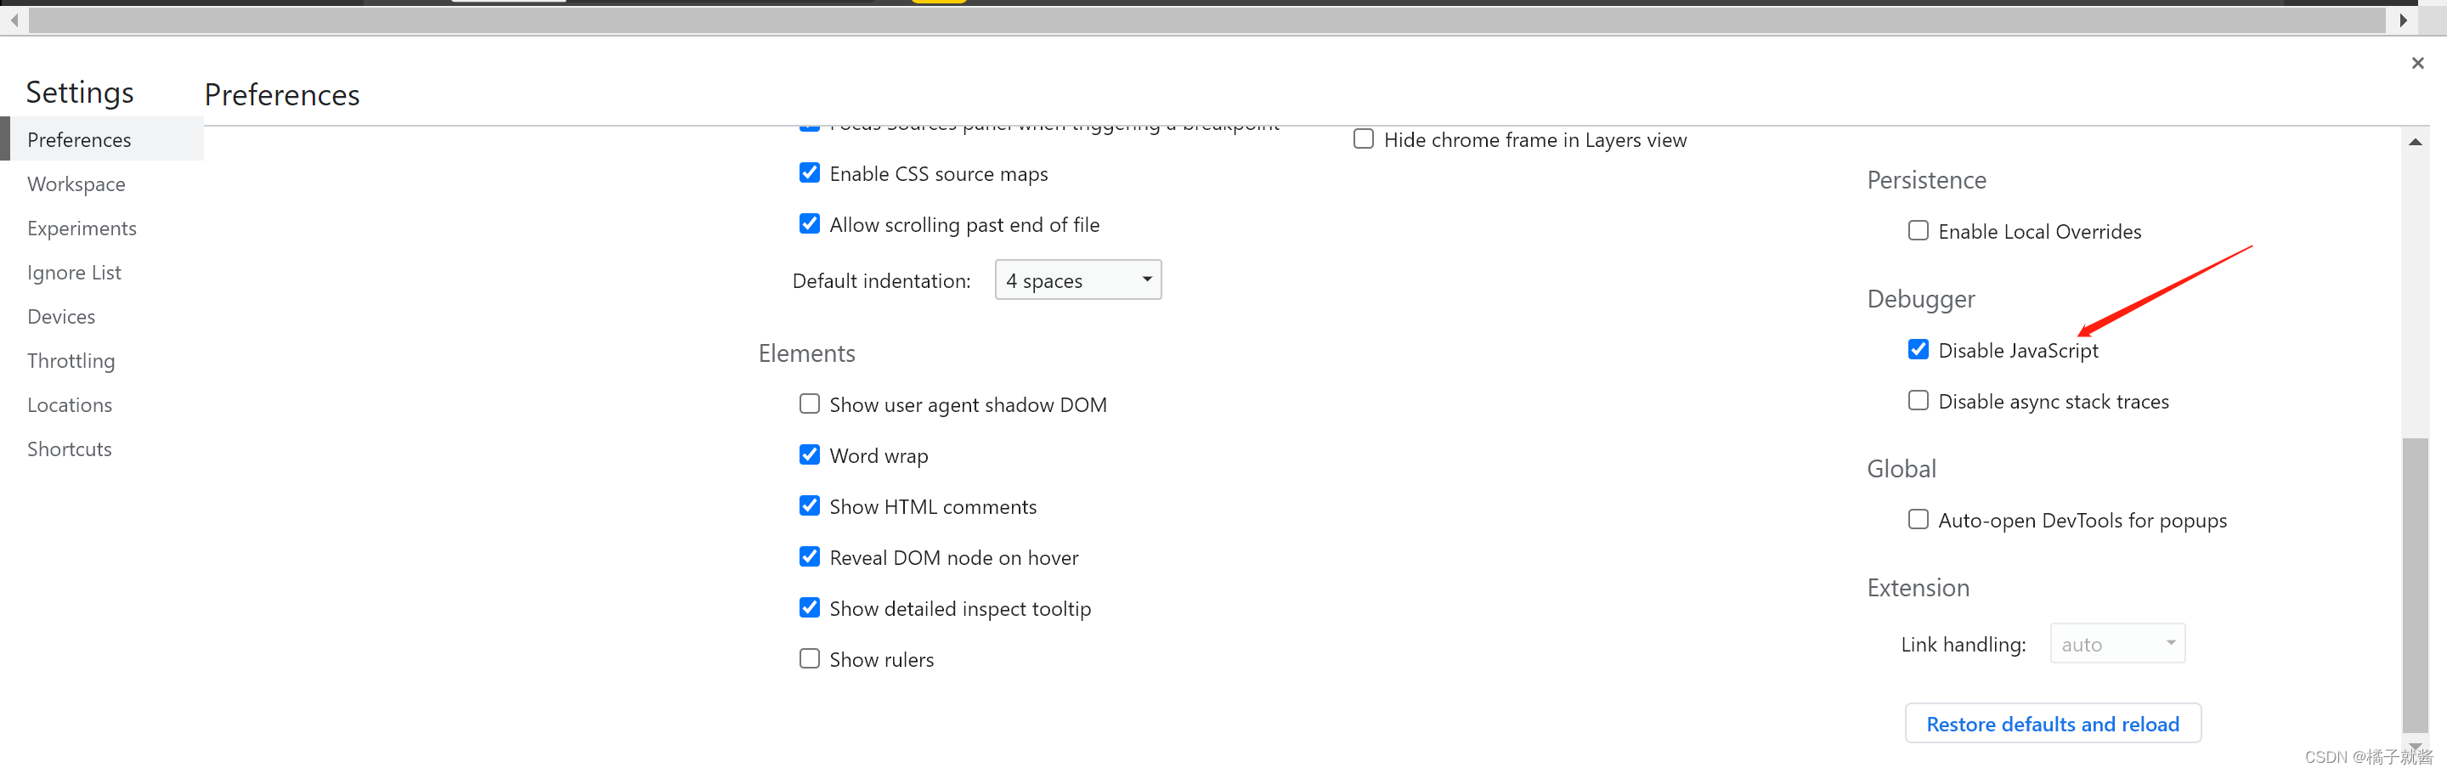
Task: Select the Devices tab
Action: [x=102, y=316]
